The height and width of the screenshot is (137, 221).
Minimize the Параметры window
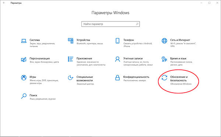click(201, 3)
